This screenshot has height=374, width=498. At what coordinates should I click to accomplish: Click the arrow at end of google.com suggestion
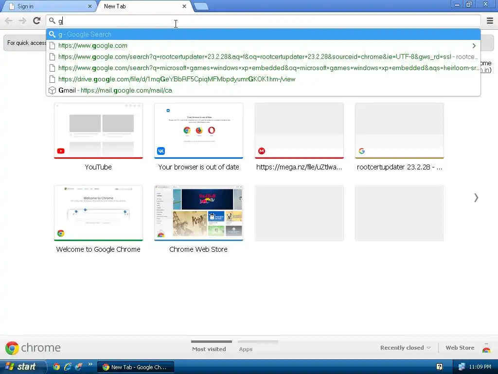474,46
